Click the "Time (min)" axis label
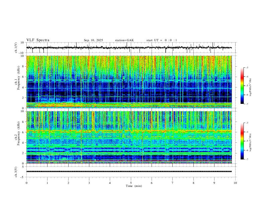The width and height of the screenshot is (265, 205). coord(134,186)
